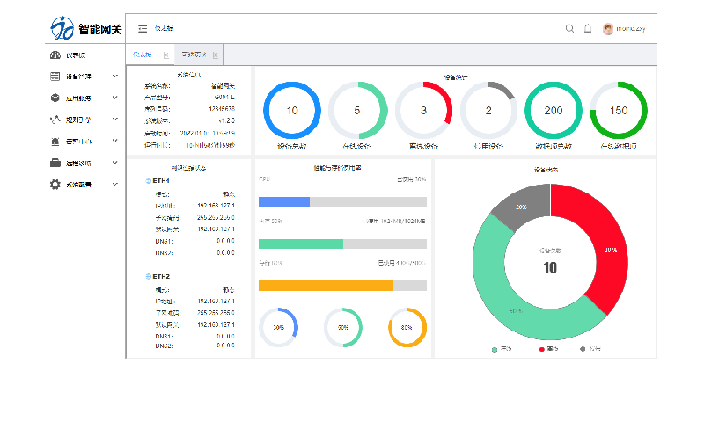
Task: Toggle the red legend item in chart
Action: tap(539, 349)
